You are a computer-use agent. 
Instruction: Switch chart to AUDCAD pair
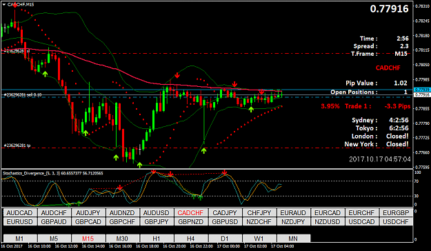click(x=19, y=213)
